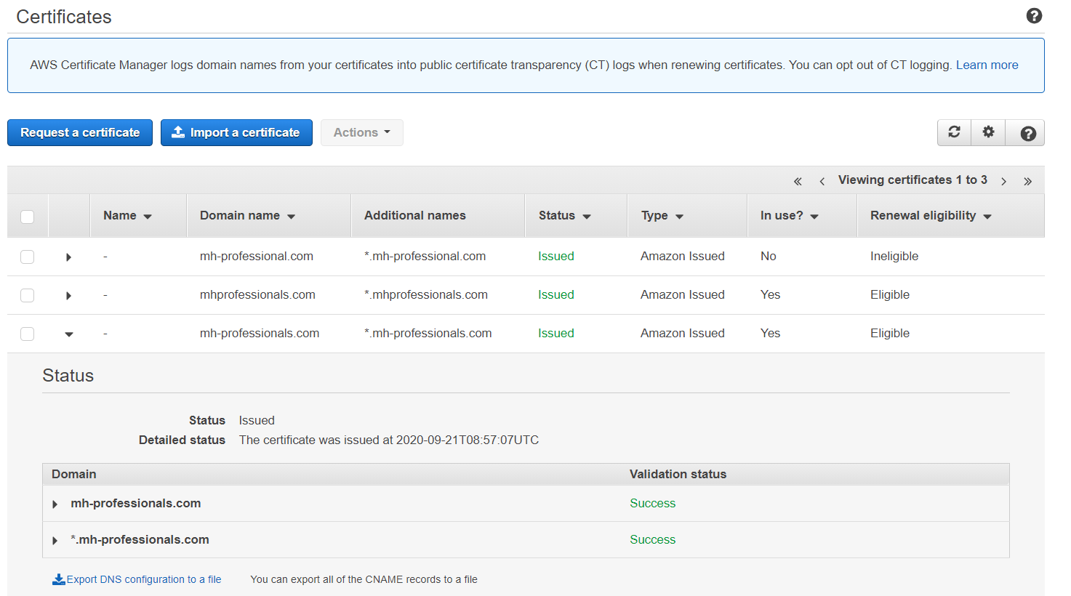Screen dimensions: 1071x596
Task: Jump to the last certificates page
Action: pyautogui.click(x=1027, y=181)
